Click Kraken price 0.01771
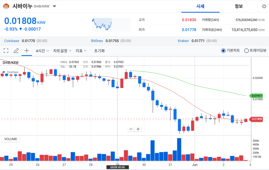 tap(198, 41)
